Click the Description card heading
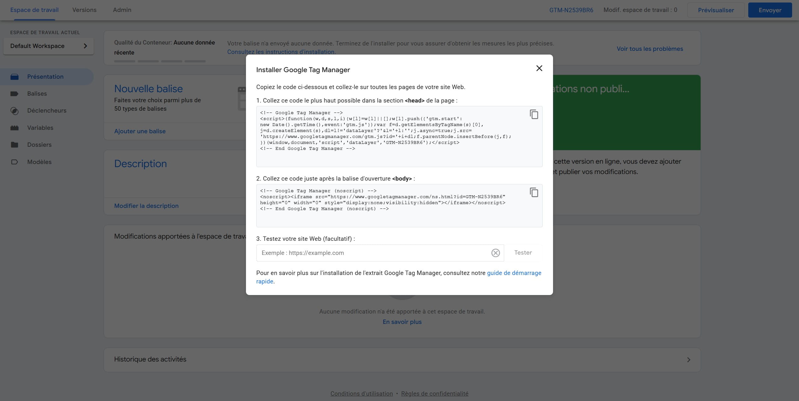The height and width of the screenshot is (401, 799). click(140, 164)
